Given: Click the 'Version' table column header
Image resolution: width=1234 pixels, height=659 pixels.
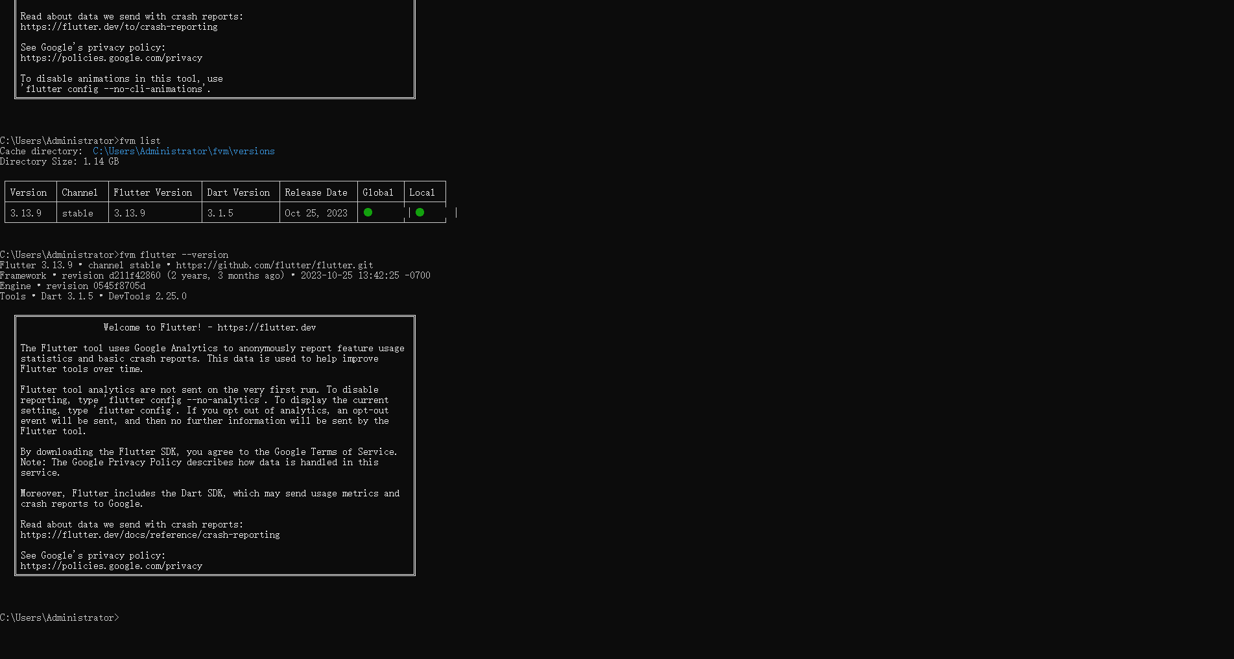Looking at the screenshot, I should (x=29, y=192).
